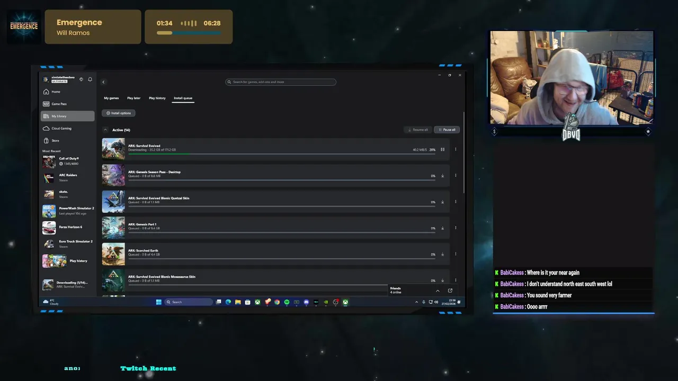Open NVIDIA app from taskbar
Image resolution: width=678 pixels, height=381 pixels.
[326, 302]
